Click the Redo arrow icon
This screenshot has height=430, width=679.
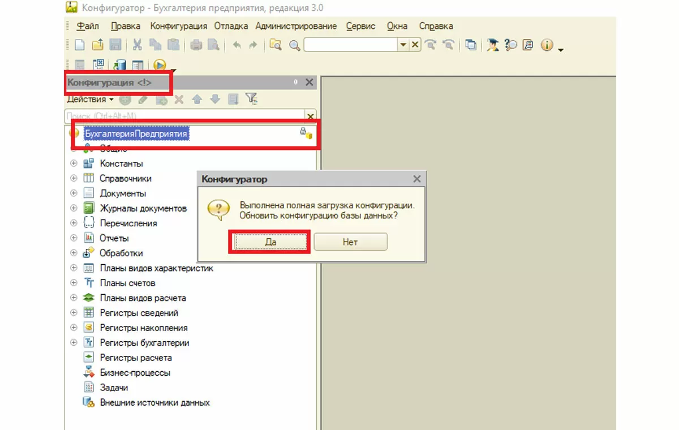pos(253,45)
